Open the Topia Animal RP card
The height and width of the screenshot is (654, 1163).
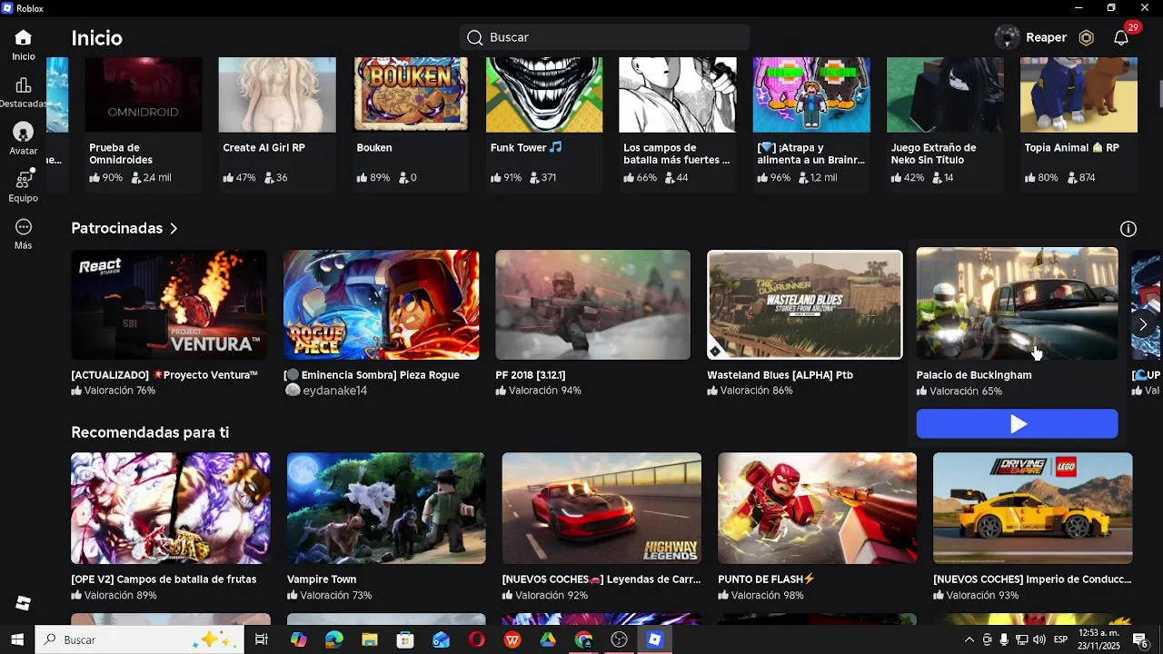1079,124
